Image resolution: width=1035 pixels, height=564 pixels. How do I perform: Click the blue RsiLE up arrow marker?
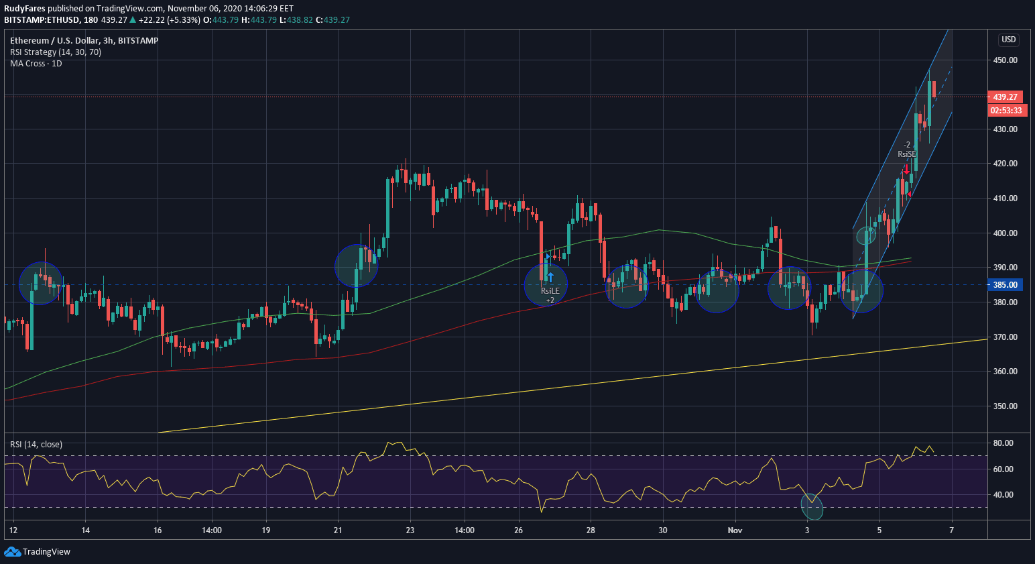[550, 277]
